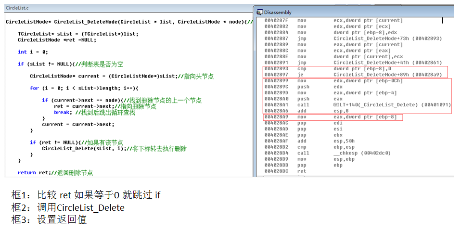461x232 pixels.
Task: Click the 'pop esi' row at 004028AD
Action: (304, 129)
